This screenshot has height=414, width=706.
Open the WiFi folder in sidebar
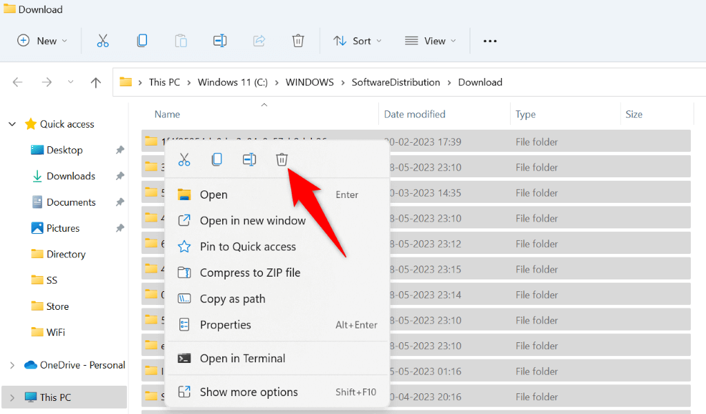point(56,332)
